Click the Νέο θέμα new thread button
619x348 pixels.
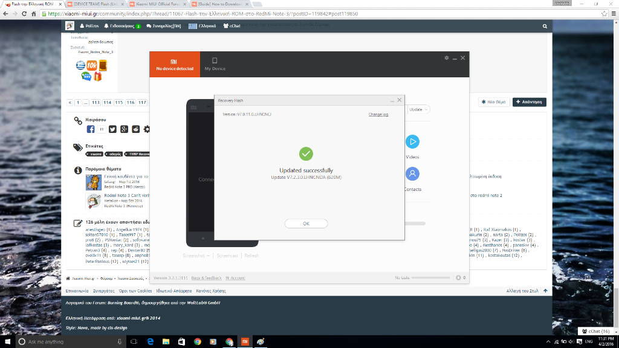tap(493, 101)
